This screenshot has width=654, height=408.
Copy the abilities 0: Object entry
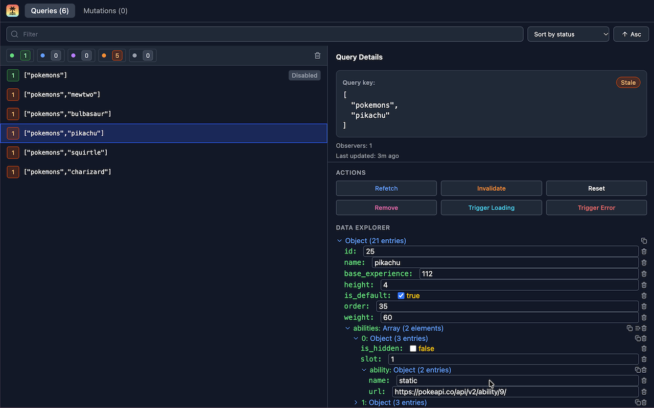(x=638, y=339)
